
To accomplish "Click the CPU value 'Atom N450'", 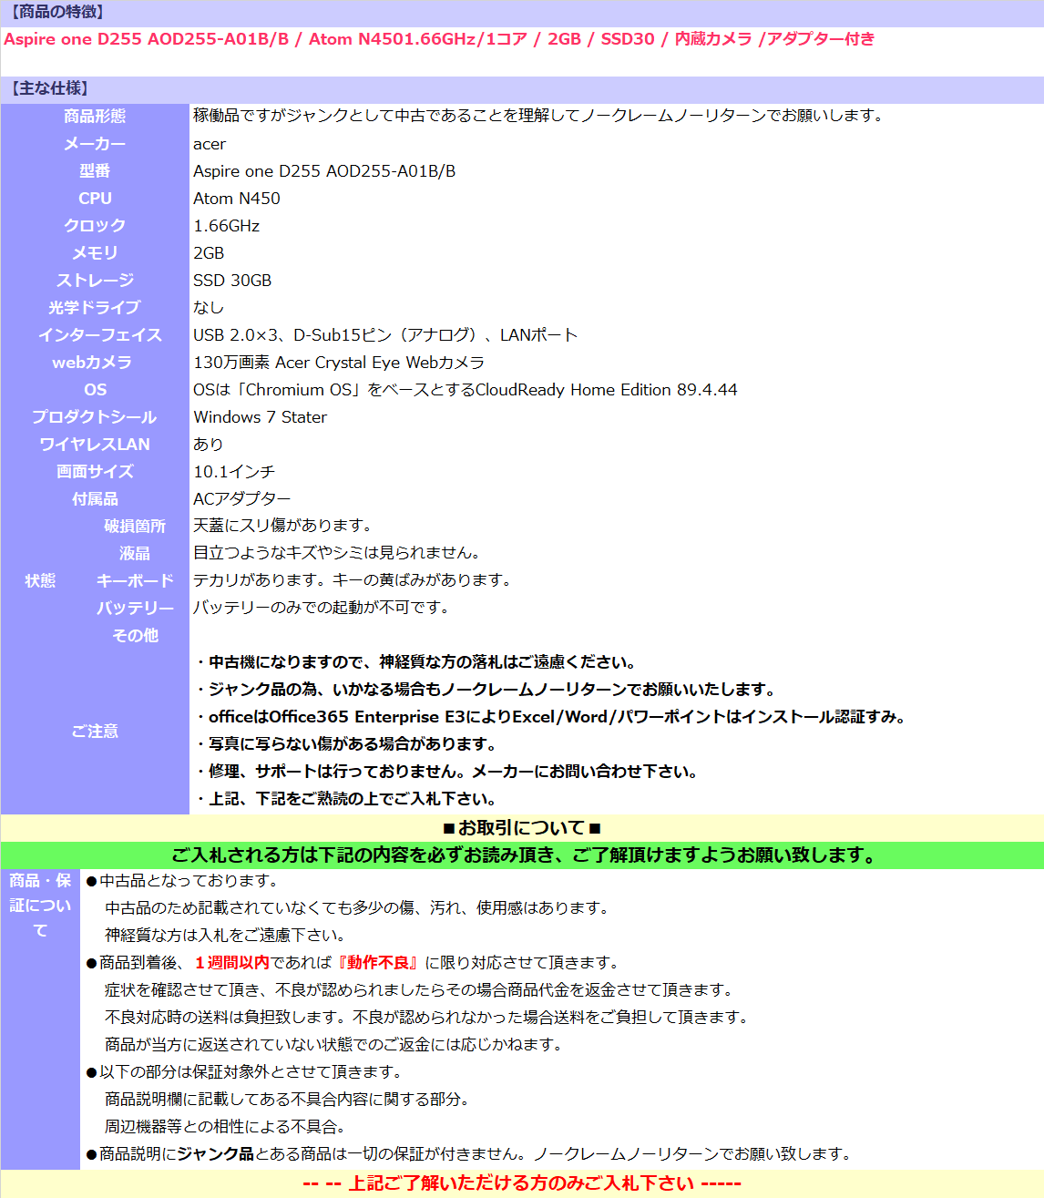I will coord(237,199).
